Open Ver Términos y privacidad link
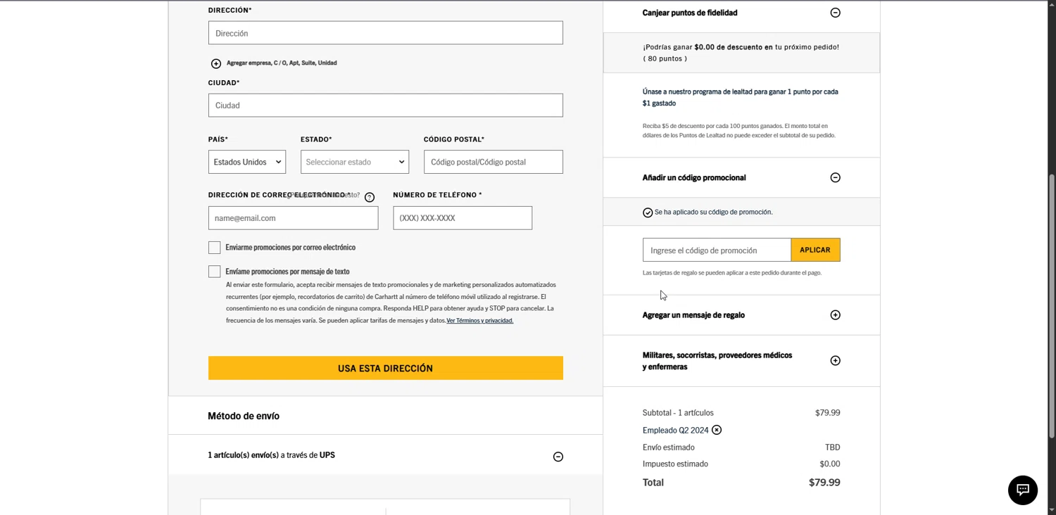The height and width of the screenshot is (515, 1056). (x=480, y=321)
